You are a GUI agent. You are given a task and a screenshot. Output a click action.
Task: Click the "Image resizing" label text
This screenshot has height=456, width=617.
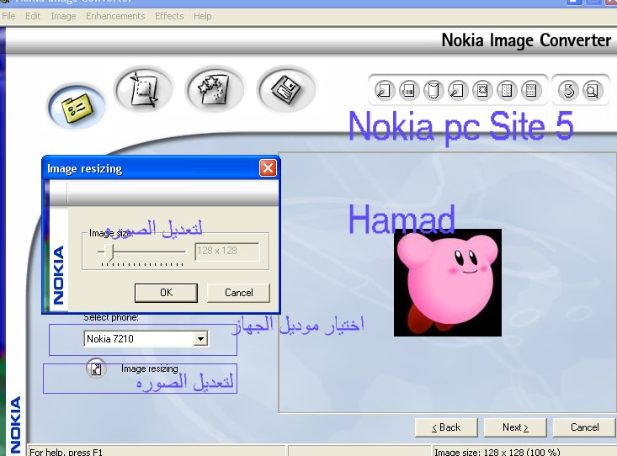(150, 369)
